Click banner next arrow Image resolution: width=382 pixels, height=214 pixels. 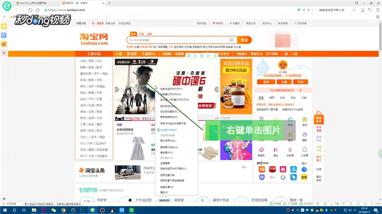point(216,90)
